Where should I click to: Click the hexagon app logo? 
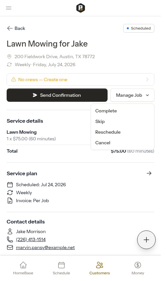(x=80, y=8)
